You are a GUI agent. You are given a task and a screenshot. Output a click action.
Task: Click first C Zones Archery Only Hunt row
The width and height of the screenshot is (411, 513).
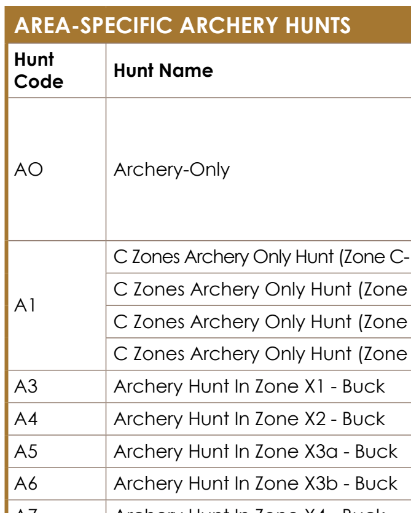tap(259, 257)
